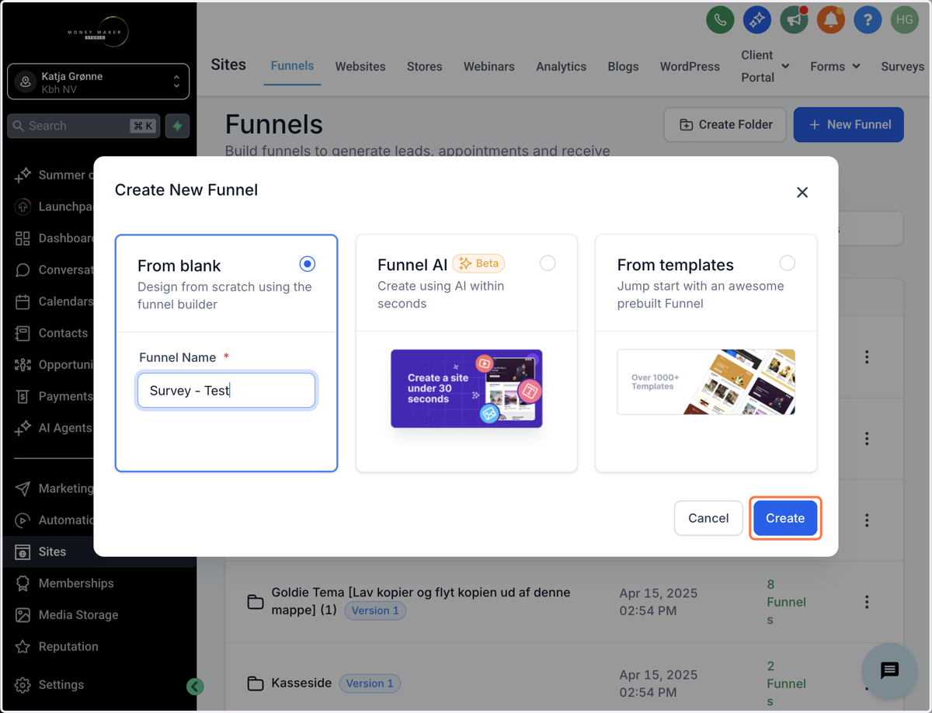932x713 pixels.
Task: Open three-dot menu for Kasseside folder
Action: pyautogui.click(x=867, y=685)
